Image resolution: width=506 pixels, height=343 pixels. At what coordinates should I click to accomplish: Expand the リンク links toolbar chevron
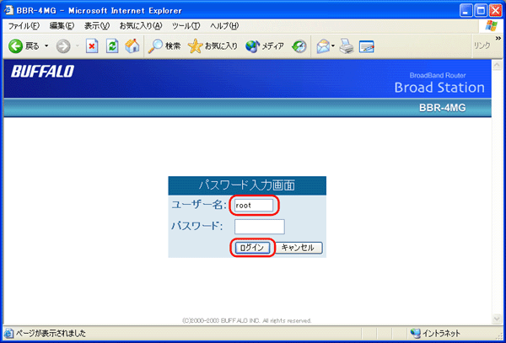tap(498, 38)
